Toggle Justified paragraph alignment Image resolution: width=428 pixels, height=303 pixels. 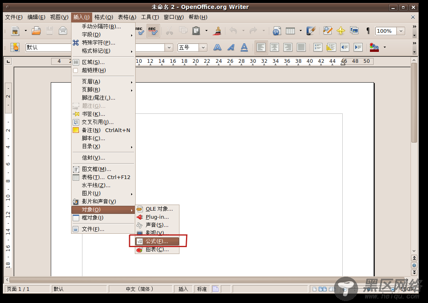[301, 47]
